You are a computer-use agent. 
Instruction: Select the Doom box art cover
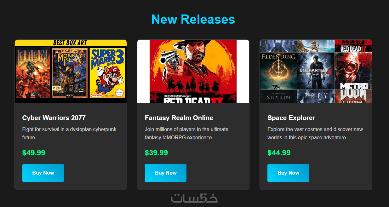[33, 73]
